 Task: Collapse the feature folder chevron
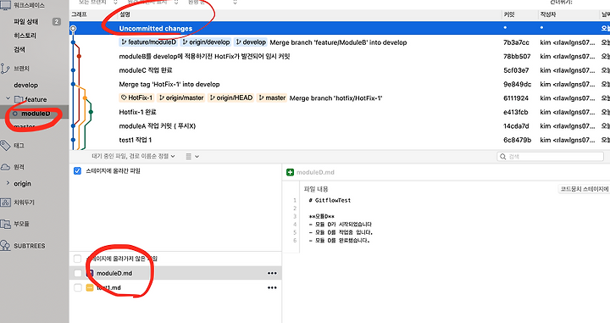(8, 99)
